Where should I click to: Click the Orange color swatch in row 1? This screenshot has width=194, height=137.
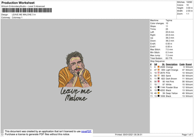coord(158,67)
